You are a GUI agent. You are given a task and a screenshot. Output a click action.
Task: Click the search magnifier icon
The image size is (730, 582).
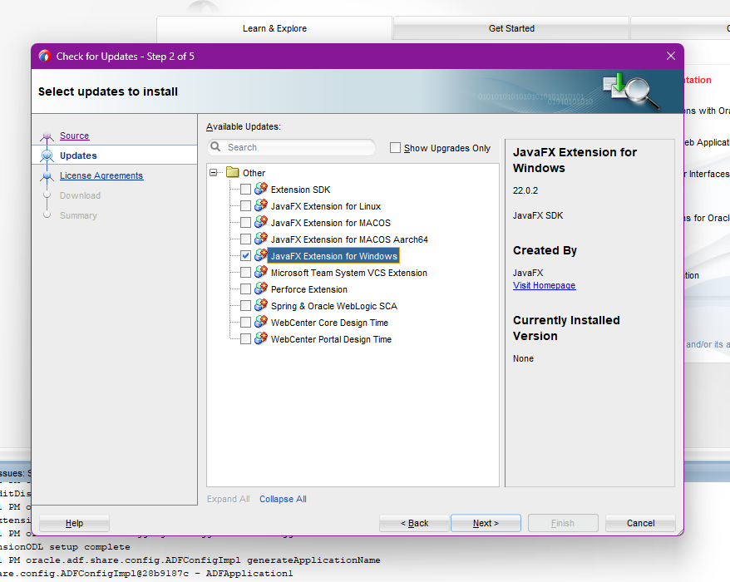[216, 147]
